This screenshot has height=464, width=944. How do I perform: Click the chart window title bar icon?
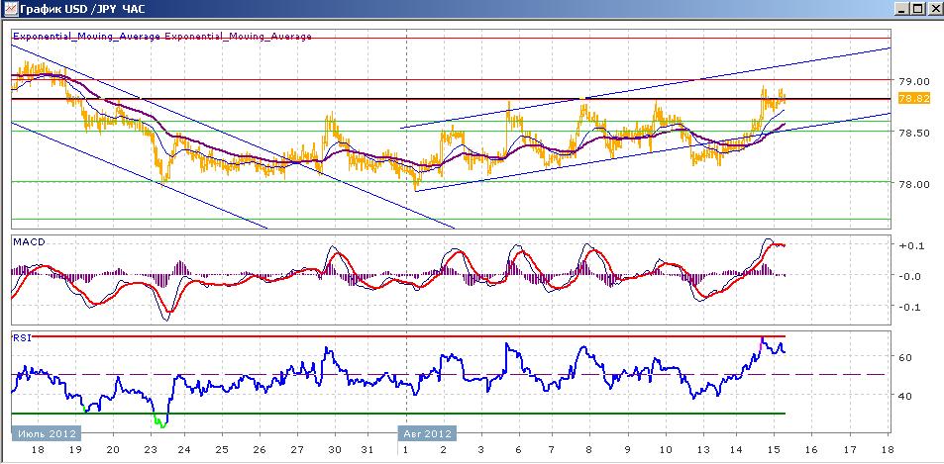[x=10, y=9]
